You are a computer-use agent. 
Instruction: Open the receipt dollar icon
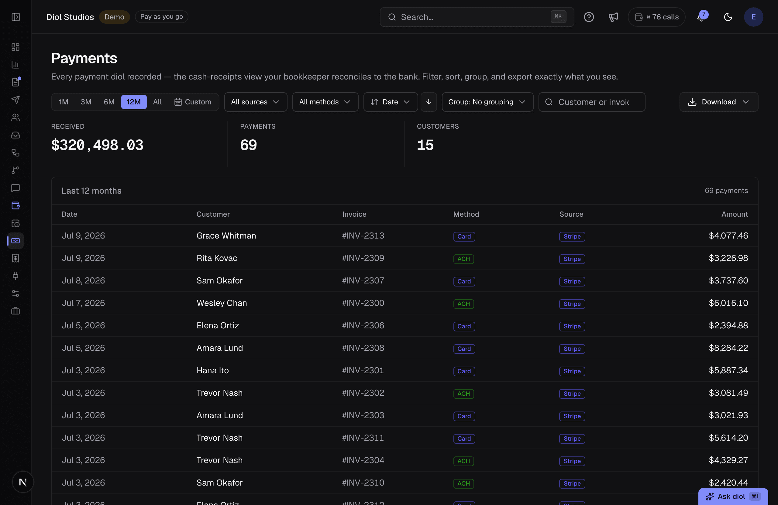click(15, 258)
